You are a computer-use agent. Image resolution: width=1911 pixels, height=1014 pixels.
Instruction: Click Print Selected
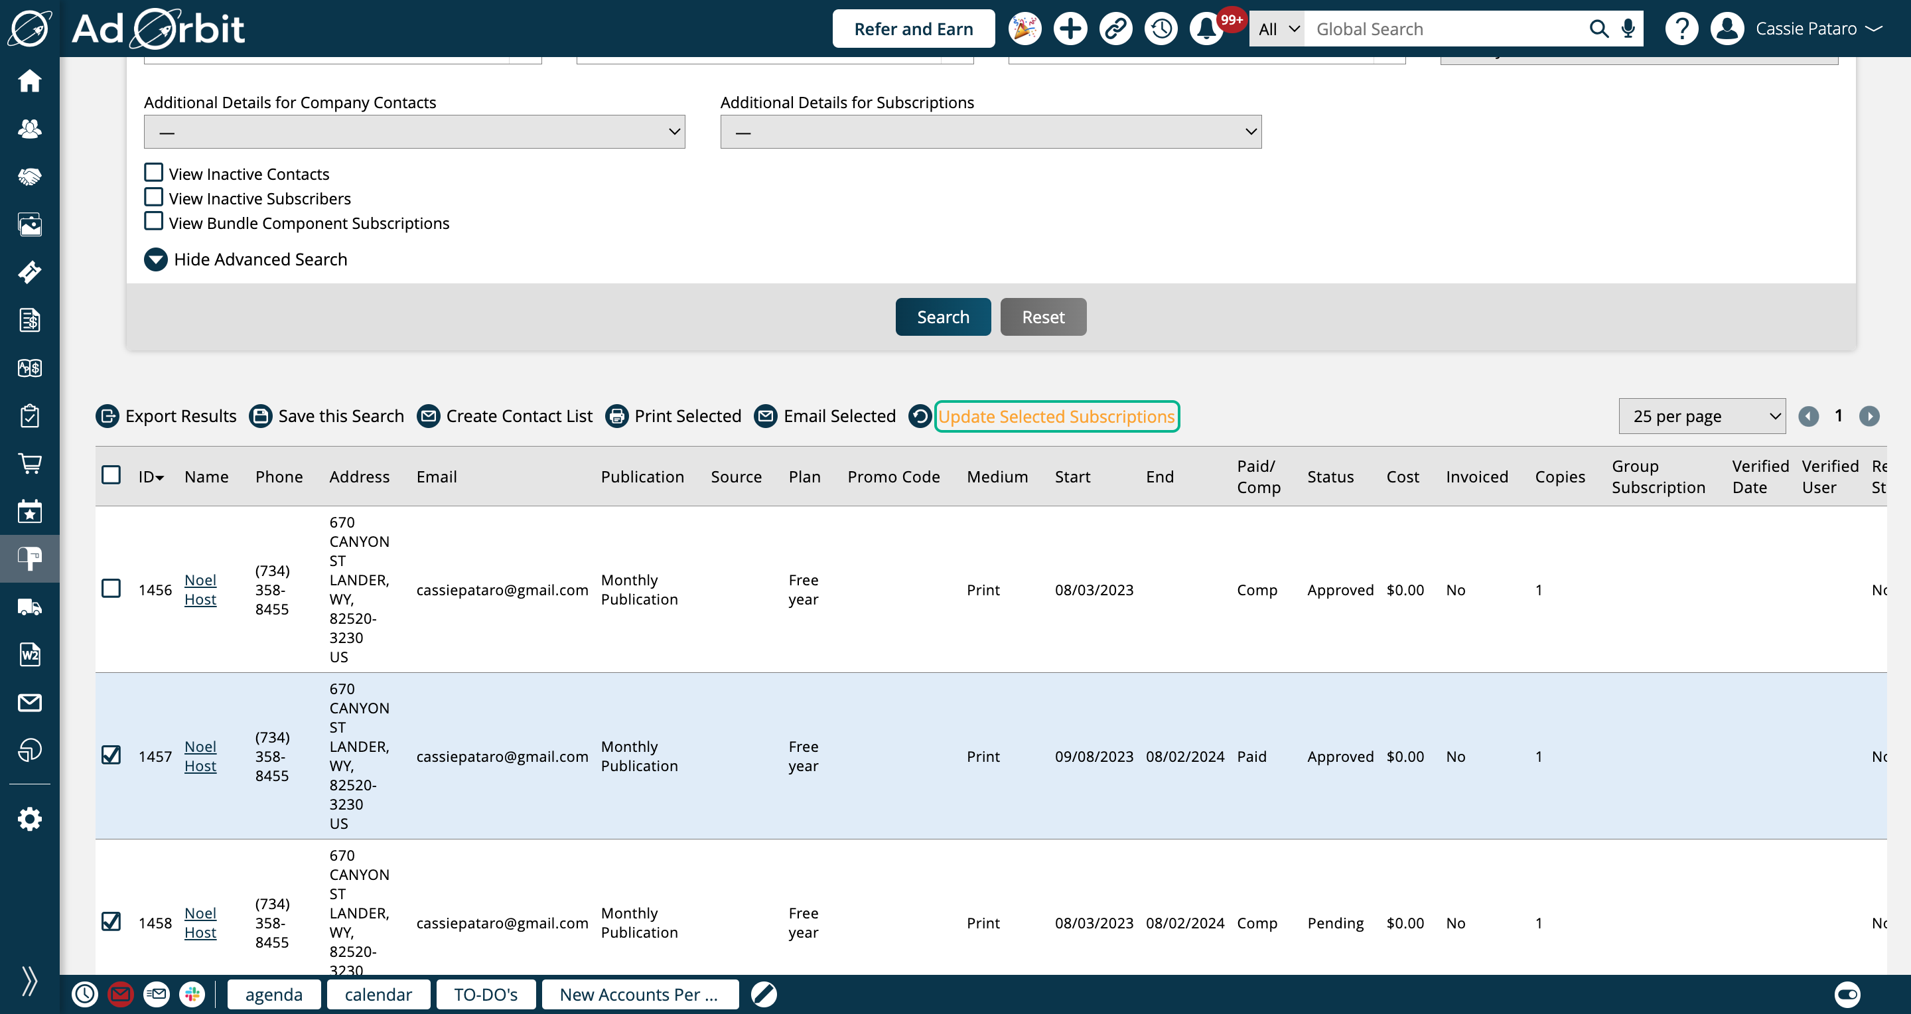click(x=673, y=416)
